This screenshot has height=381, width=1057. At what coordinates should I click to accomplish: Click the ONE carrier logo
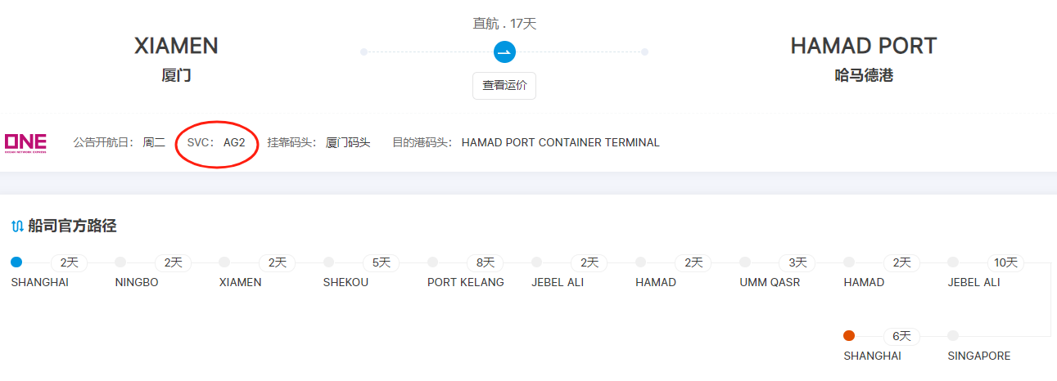click(25, 142)
